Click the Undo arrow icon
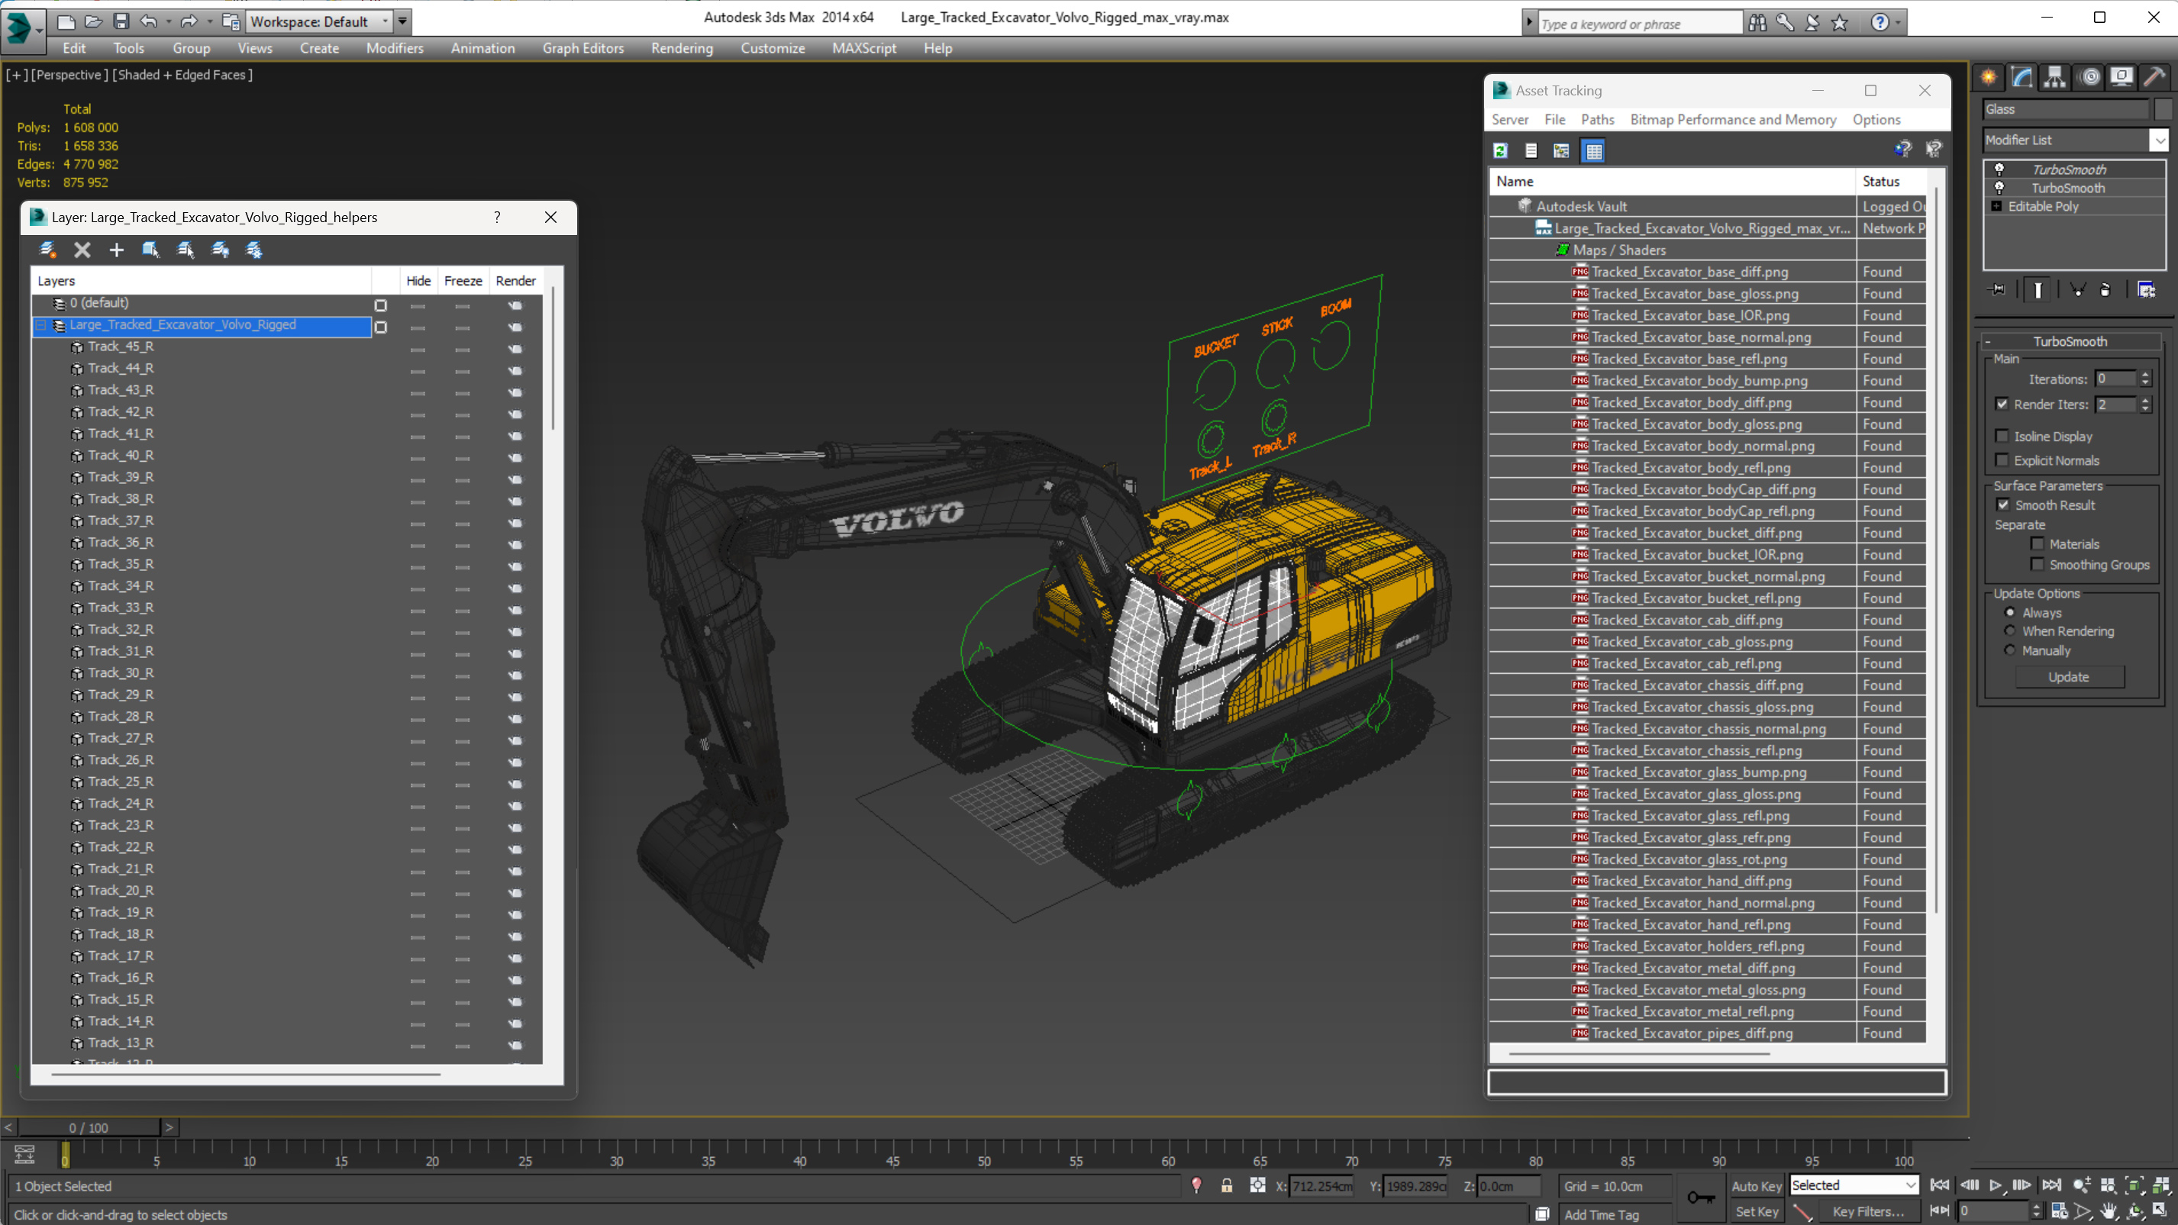Viewport: 2178px width, 1225px height. tap(149, 21)
